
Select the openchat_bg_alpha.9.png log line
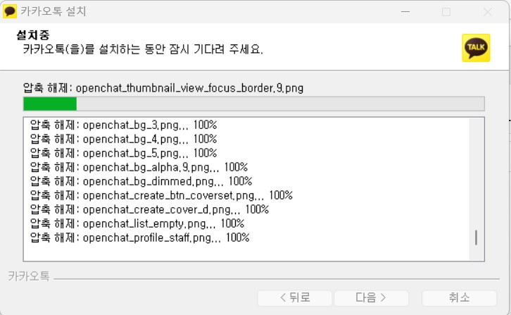139,167
